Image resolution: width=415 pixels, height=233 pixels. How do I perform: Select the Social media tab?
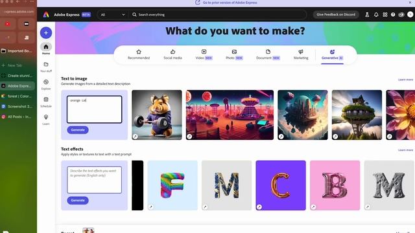172,54
